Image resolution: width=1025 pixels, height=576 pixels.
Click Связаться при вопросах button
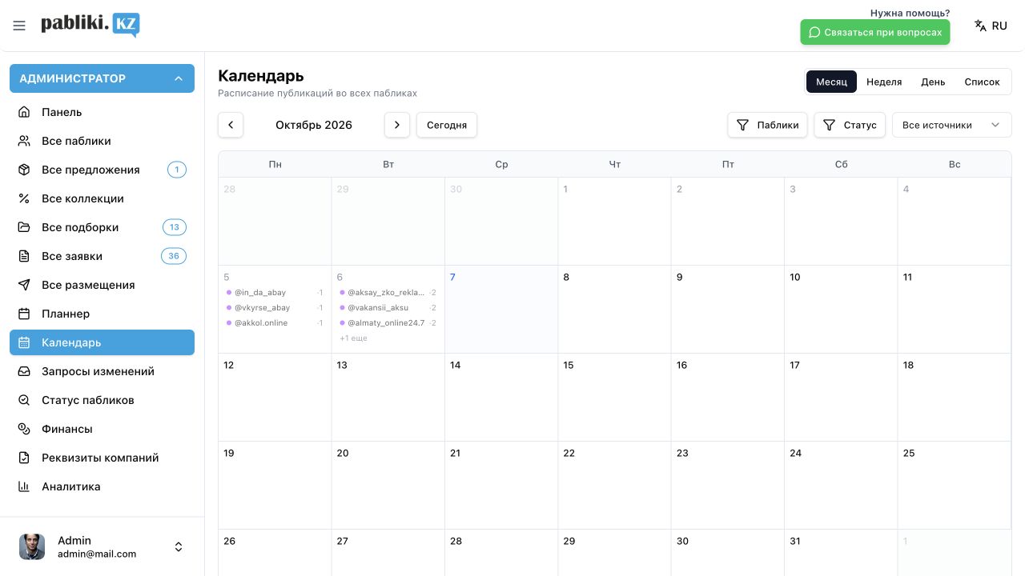[875, 32]
